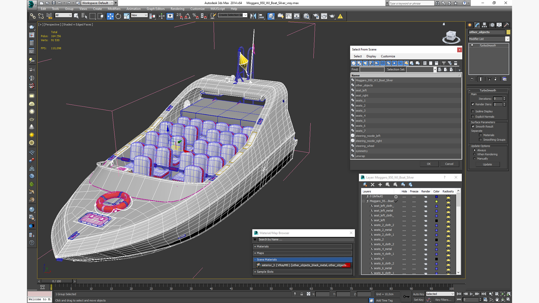The height and width of the screenshot is (303, 539).
Task: Expand the Materials group in browser
Action: click(302, 247)
